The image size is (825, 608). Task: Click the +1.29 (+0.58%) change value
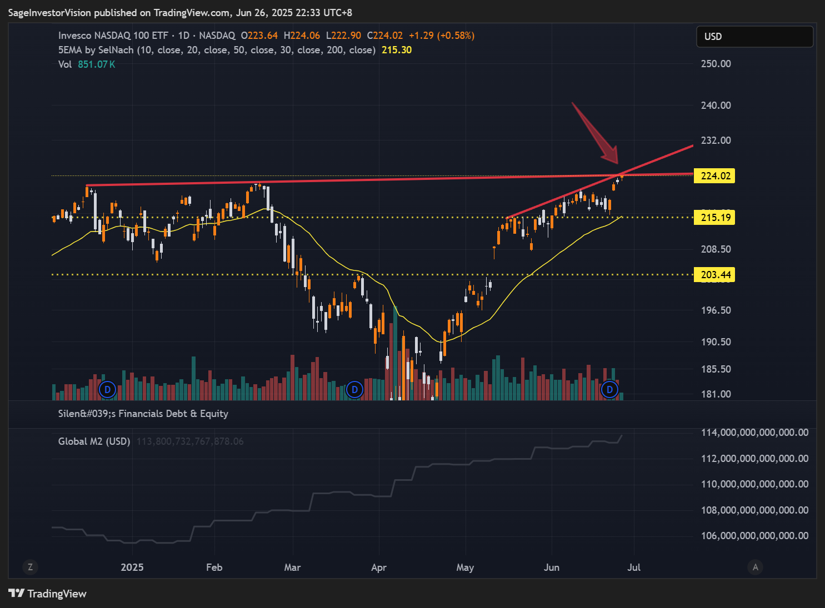click(442, 36)
